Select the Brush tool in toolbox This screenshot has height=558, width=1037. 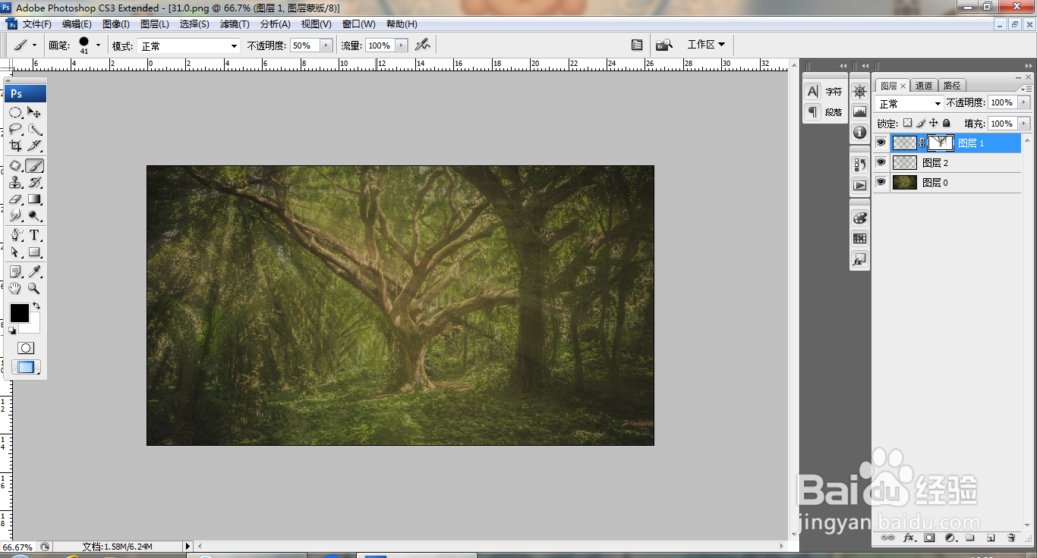[x=34, y=166]
